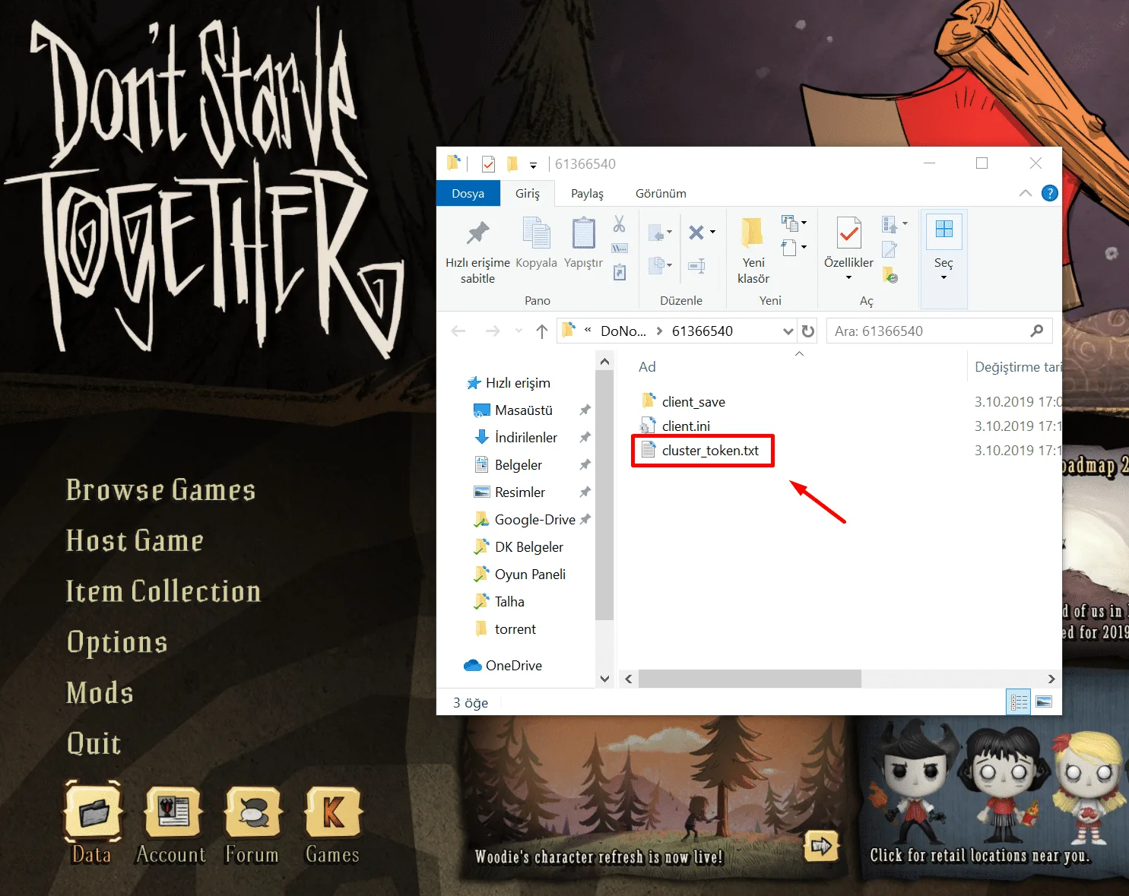Open Options in game menu
Screen dimensions: 1129x896
coord(117,642)
